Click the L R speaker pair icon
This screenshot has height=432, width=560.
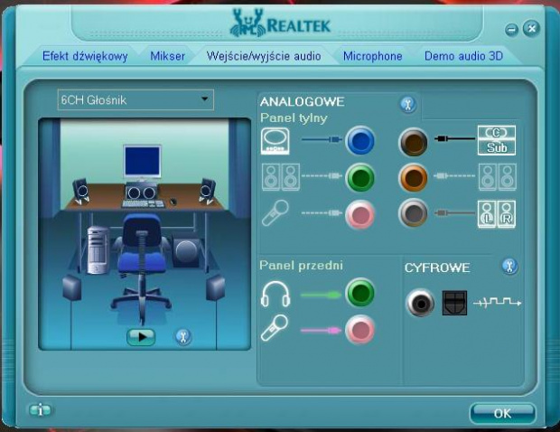click(x=497, y=214)
